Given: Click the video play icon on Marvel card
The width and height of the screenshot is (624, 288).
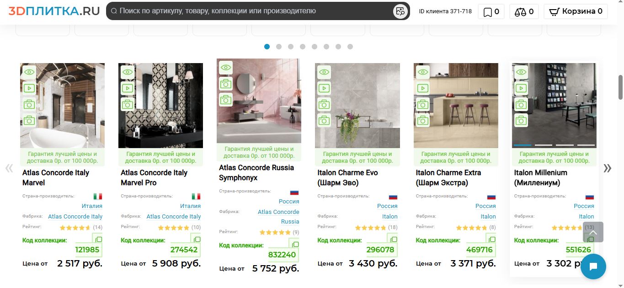Looking at the screenshot, I should 29,88.
